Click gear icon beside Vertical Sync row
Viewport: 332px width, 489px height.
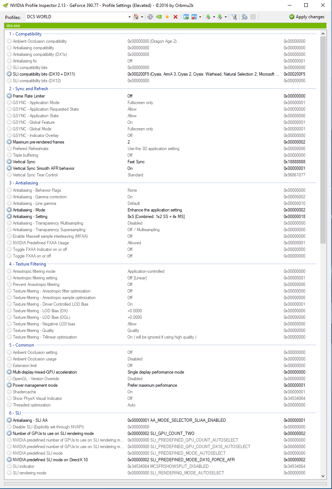coord(9,162)
